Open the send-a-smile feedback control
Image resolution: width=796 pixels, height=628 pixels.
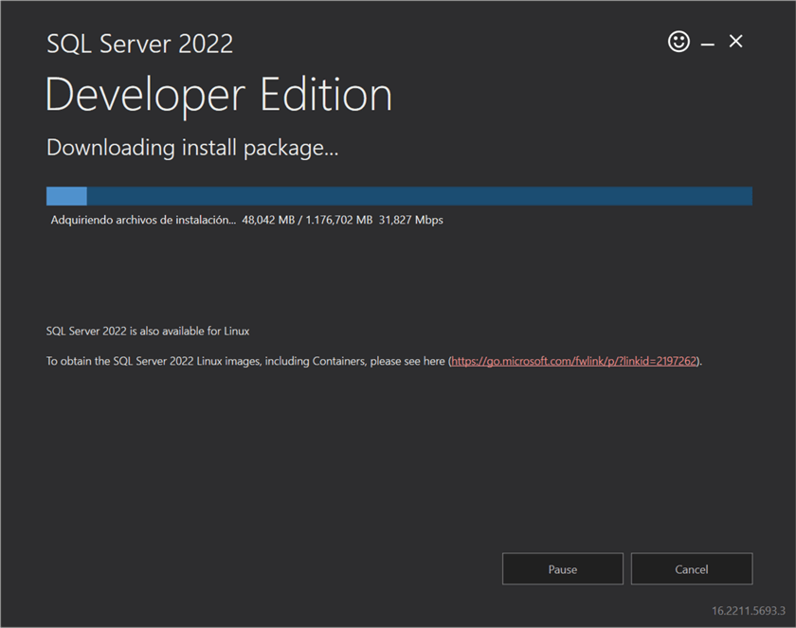[x=678, y=42]
